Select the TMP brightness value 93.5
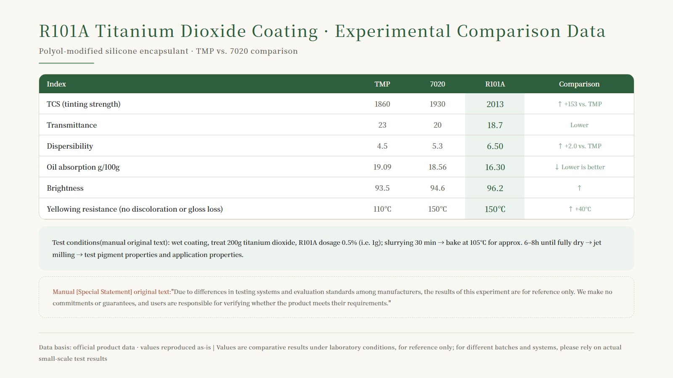Viewport: 673px width, 378px height. coord(382,188)
